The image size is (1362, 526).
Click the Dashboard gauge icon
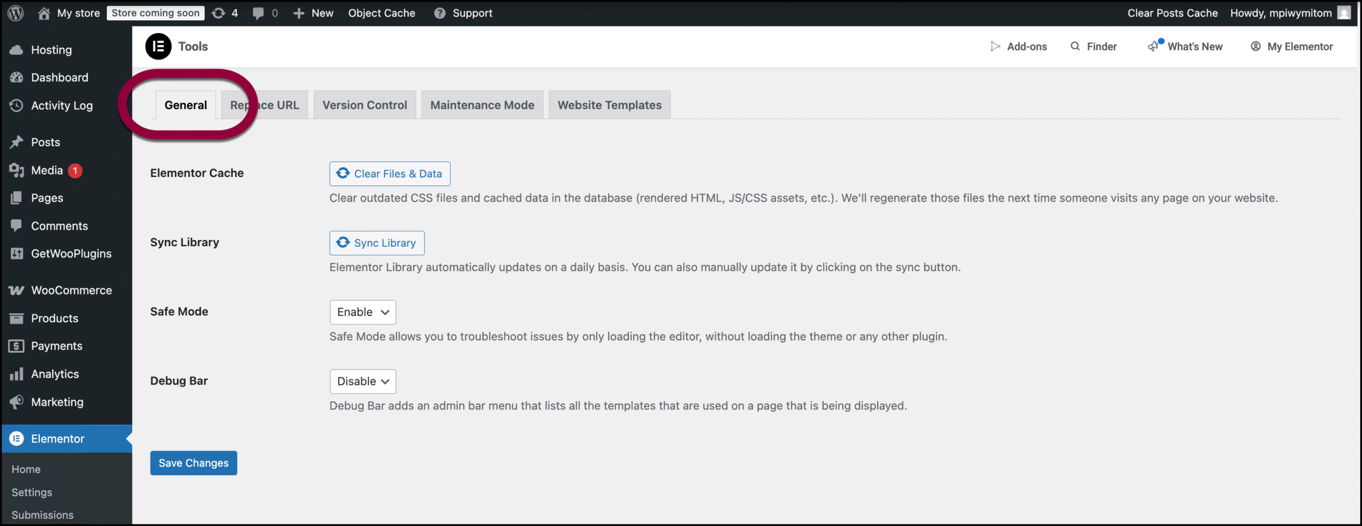pos(16,77)
